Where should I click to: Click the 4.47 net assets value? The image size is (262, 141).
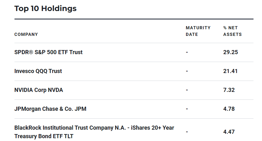tap(229, 132)
